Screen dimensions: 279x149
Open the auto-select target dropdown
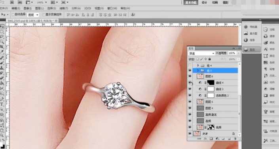pyautogui.click(x=33, y=15)
